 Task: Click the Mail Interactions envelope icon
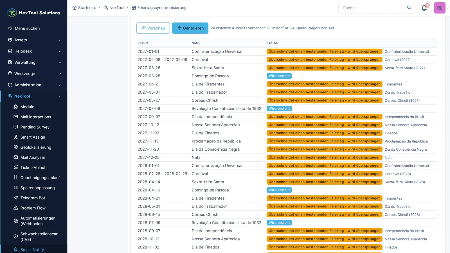(x=16, y=117)
